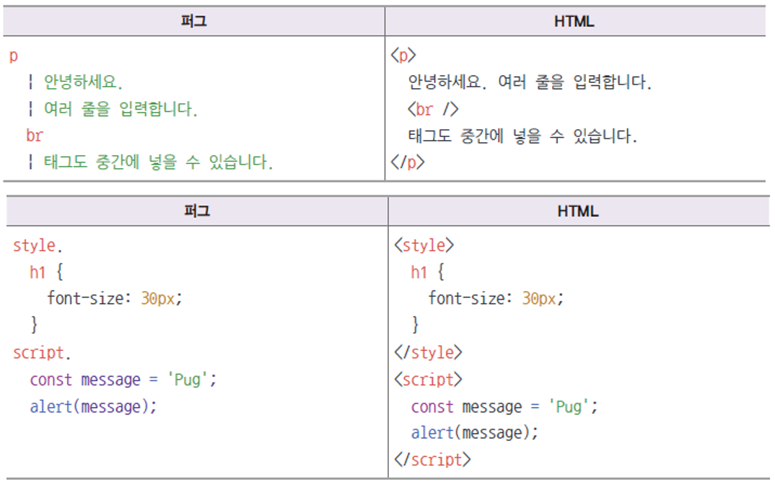Click the opening <p> tag in HTML output

tap(403, 56)
